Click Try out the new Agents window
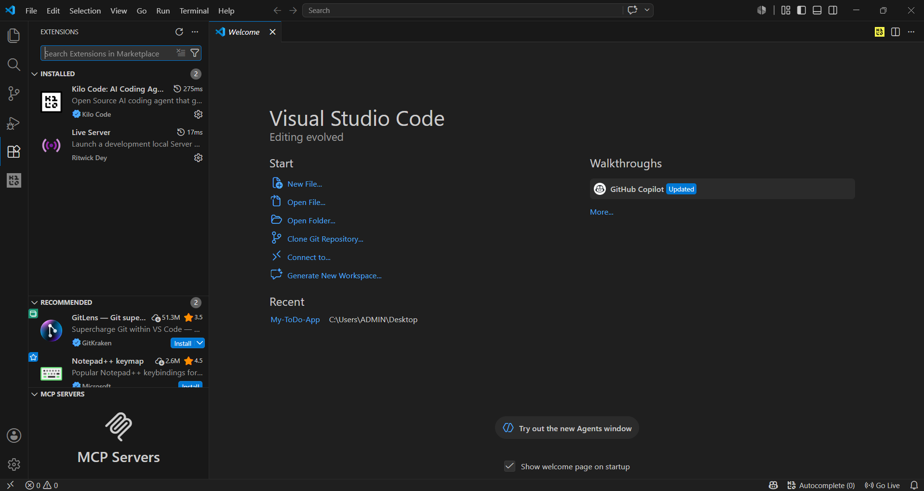The width and height of the screenshot is (924, 491). [567, 428]
